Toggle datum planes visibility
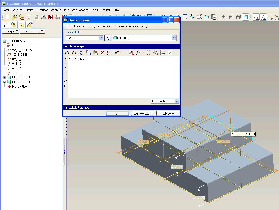 256,17
